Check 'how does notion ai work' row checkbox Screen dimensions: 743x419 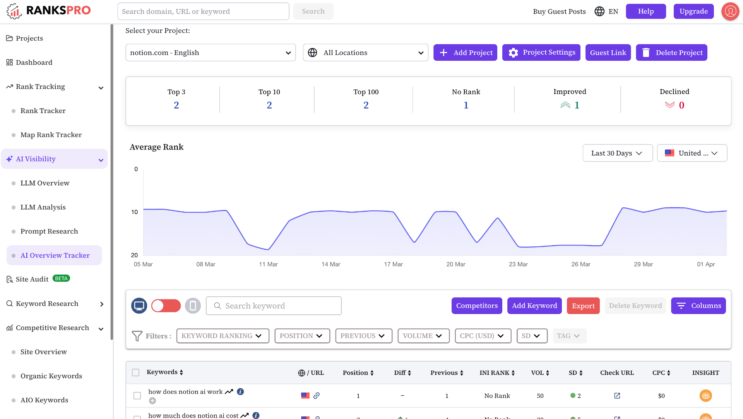click(137, 395)
